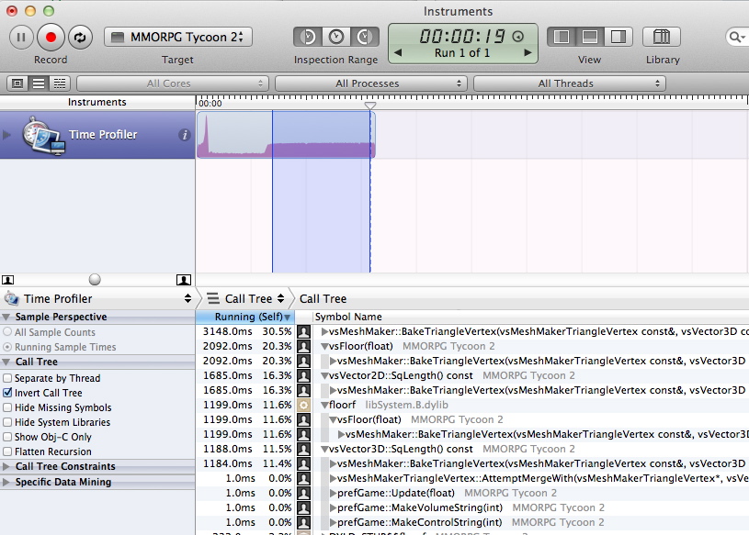Screen dimensions: 749x535
Task: Open the Library
Action: (662, 37)
